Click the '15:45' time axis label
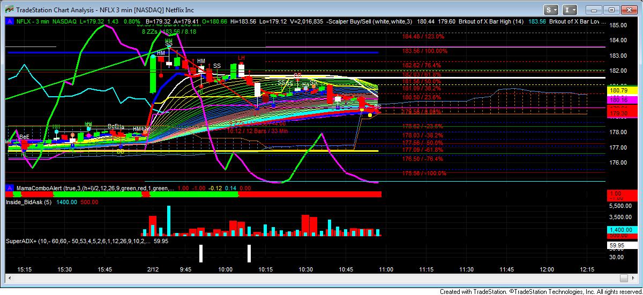The width and height of the screenshot is (643, 295). pos(104,269)
